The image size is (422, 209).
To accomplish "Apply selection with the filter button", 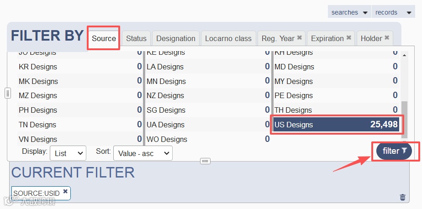I will tap(394, 151).
